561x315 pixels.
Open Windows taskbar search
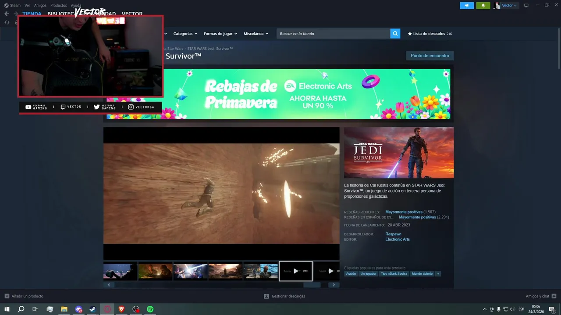[x=21, y=309]
